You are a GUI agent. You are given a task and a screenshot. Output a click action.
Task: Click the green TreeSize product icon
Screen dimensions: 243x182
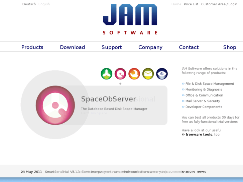[107, 74]
